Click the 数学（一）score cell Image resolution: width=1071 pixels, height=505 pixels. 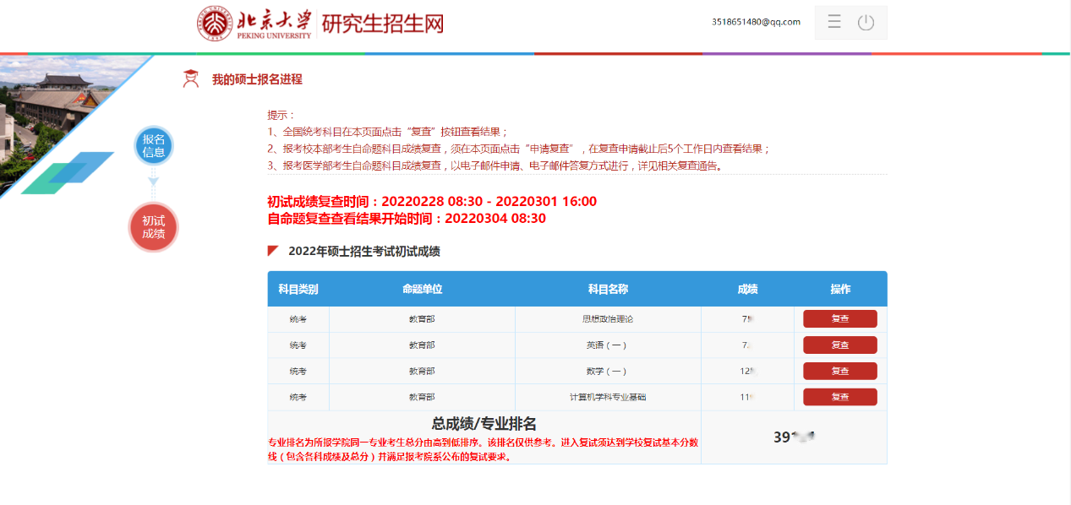[747, 372]
